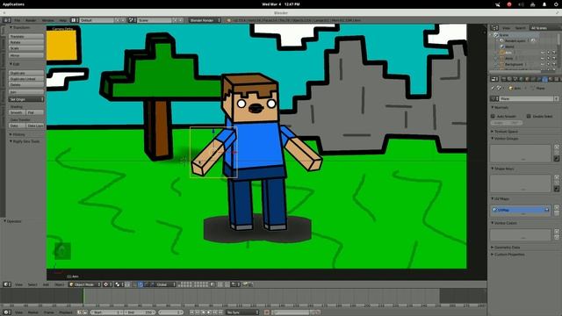562x316 pixels.
Task: Click the Duplicate Linked button
Action: (x=26, y=79)
